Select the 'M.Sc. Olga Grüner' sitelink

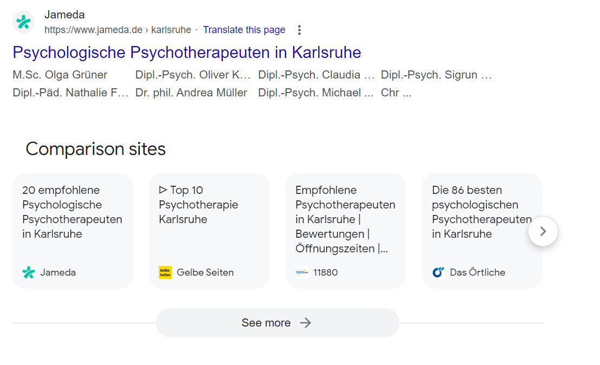click(x=60, y=74)
